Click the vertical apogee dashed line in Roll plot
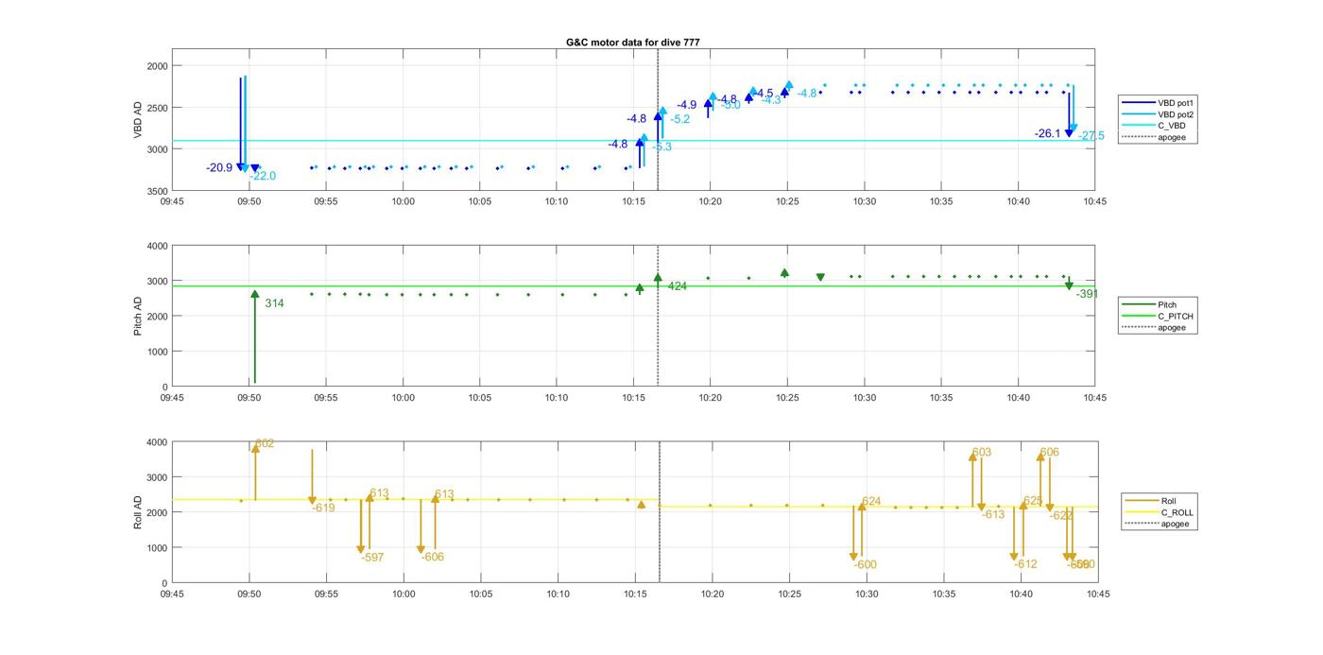1323x655 pixels. point(660,512)
